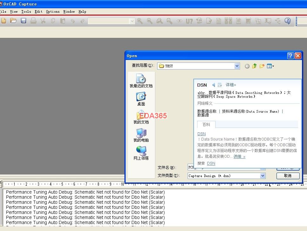The width and height of the screenshot is (307, 231).
Task: Click the Print toolbar icon
Action: click(x=33, y=21)
